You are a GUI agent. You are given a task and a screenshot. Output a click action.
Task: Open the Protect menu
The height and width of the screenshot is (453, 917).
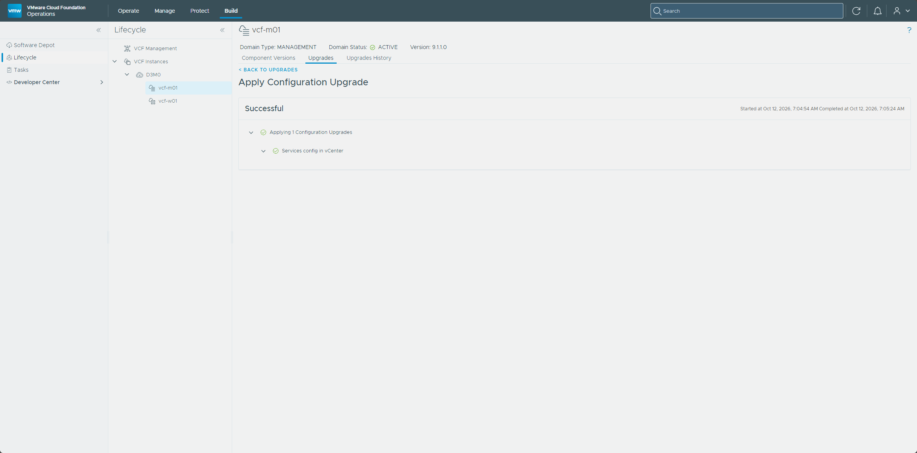(x=200, y=11)
